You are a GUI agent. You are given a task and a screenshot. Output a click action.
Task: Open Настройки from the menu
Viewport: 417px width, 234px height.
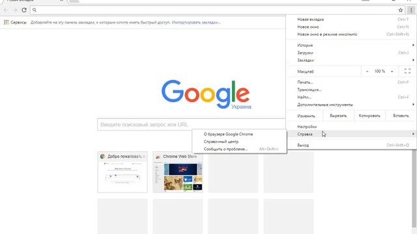pyautogui.click(x=351, y=127)
